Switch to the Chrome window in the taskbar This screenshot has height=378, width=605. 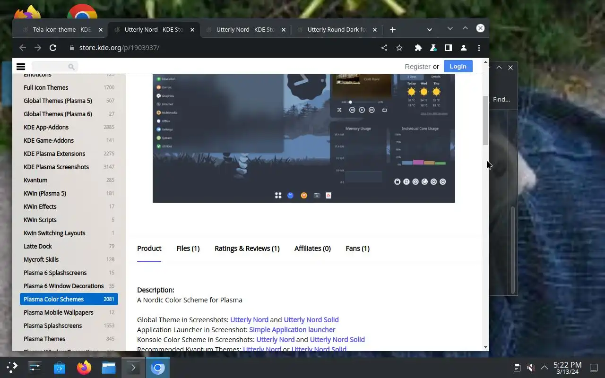(x=157, y=367)
